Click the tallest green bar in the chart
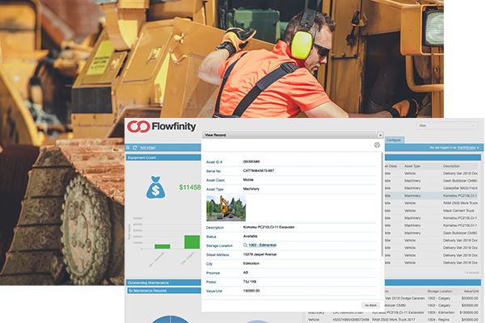The height and width of the screenshot is (323, 485). [x=192, y=242]
